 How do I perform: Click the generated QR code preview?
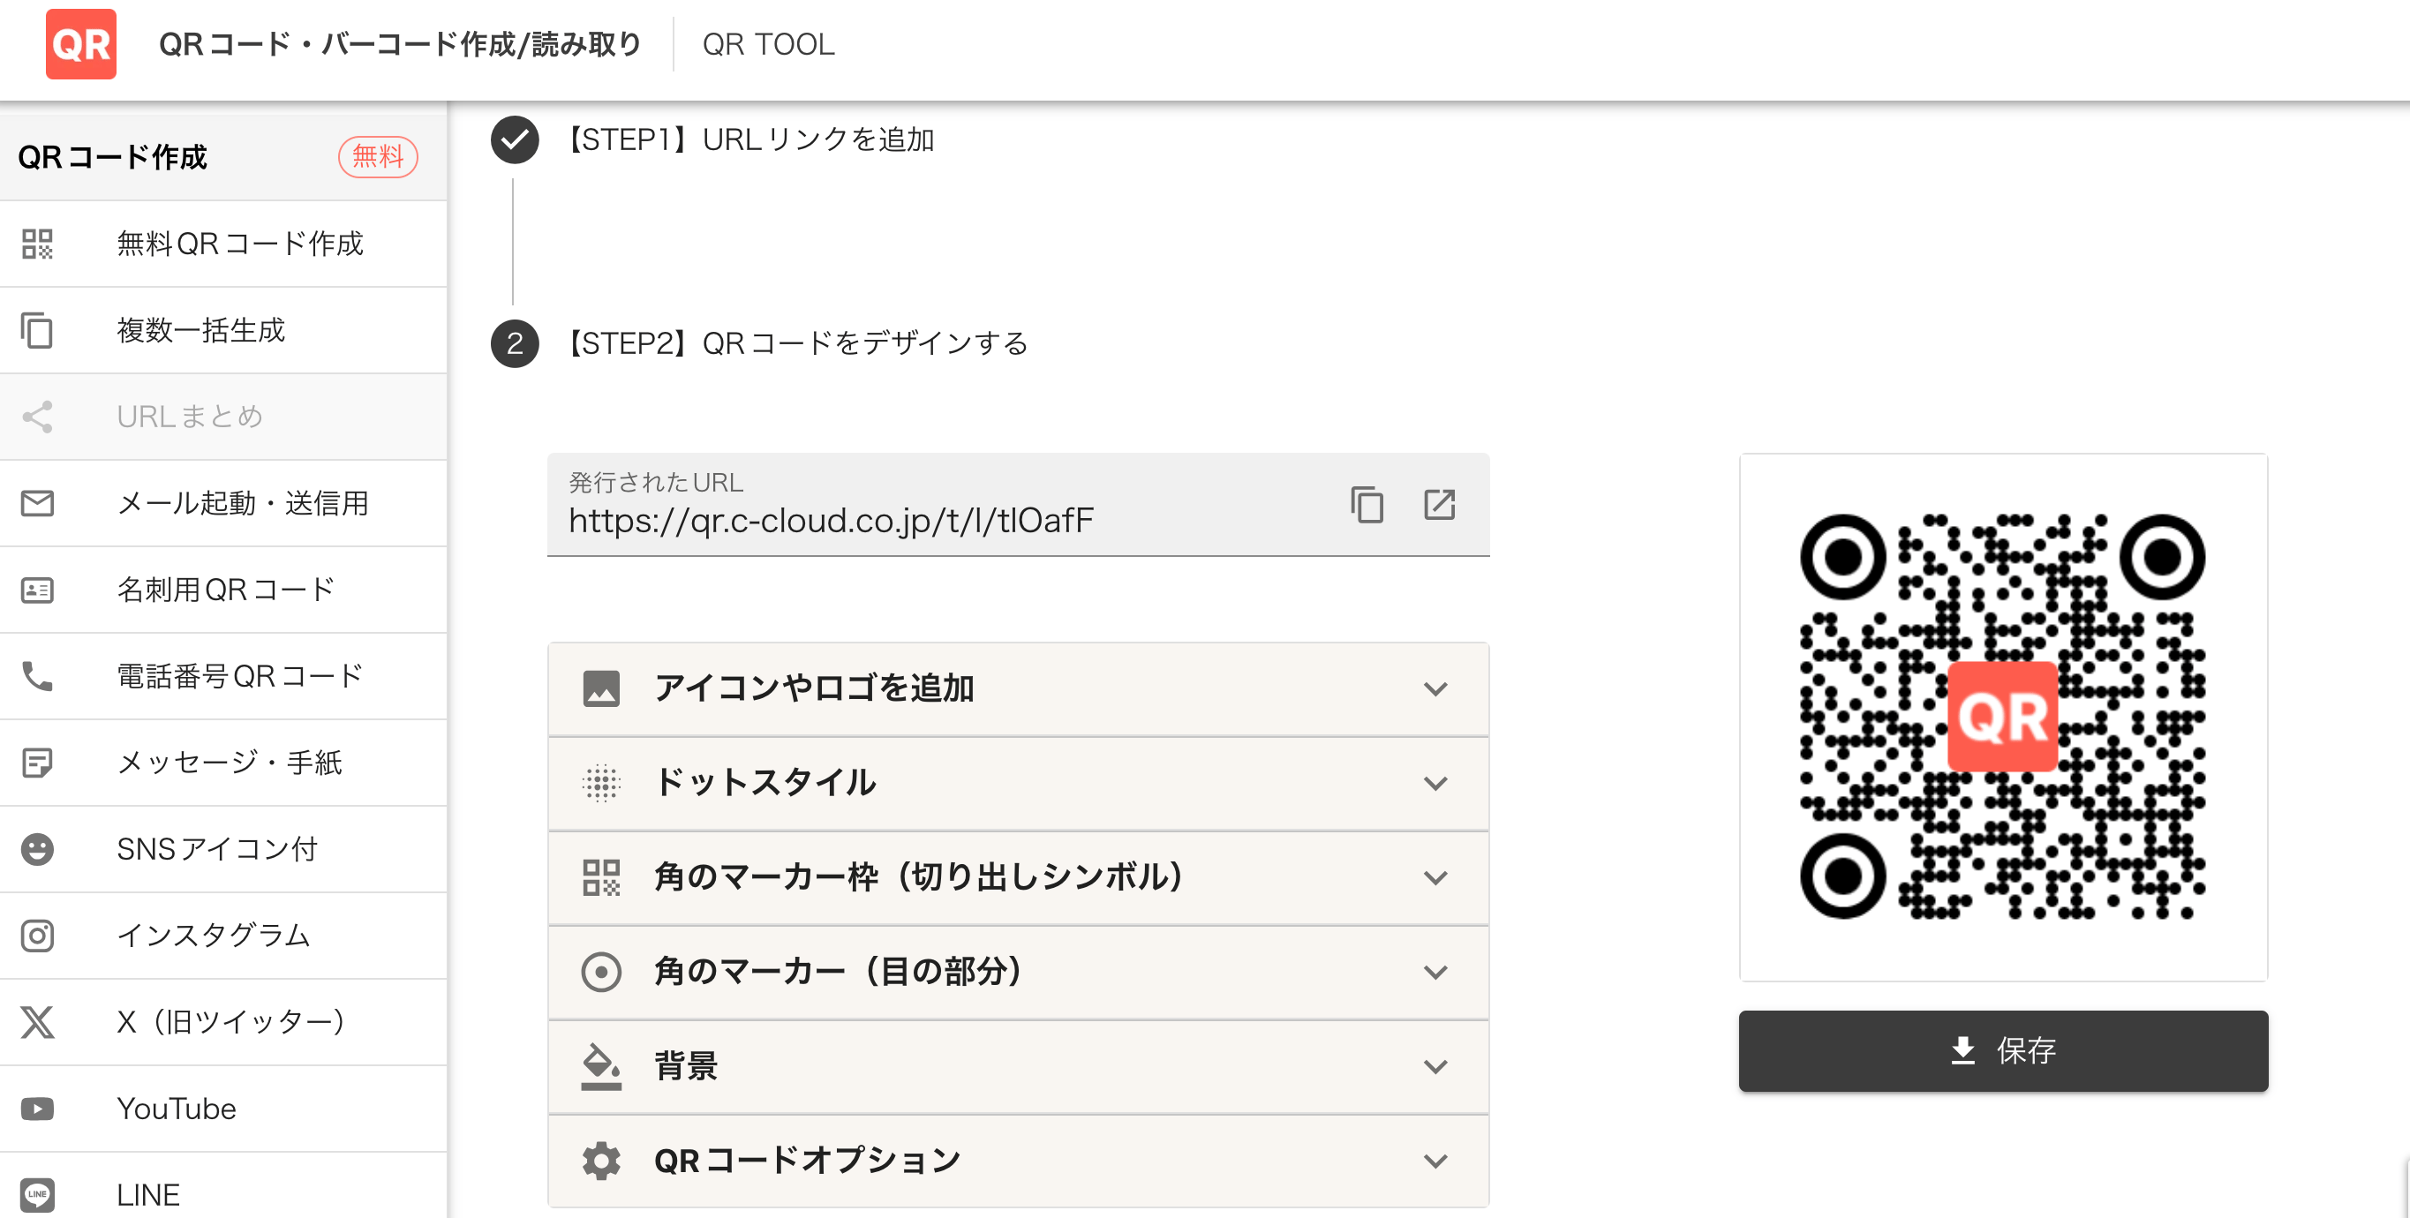pos(2002,716)
